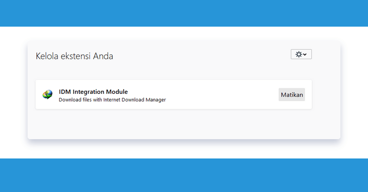The height and width of the screenshot is (192, 368).
Task: Click empty space between extension description and Matikan
Action: click(x=222, y=95)
